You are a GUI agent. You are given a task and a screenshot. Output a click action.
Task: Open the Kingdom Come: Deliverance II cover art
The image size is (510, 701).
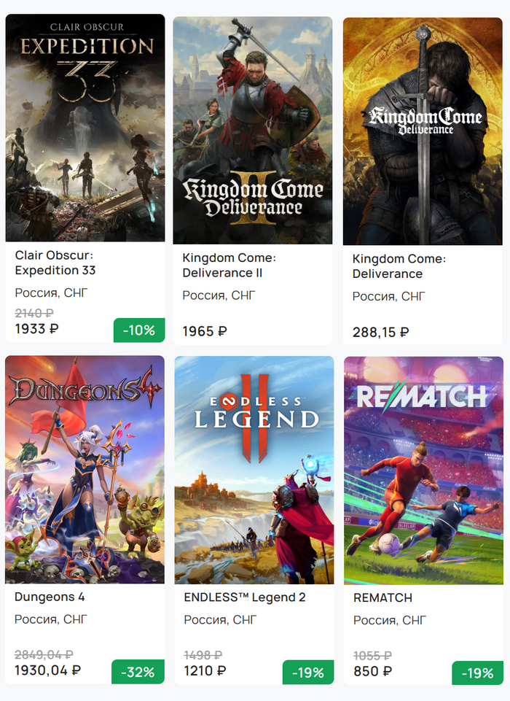(x=253, y=130)
